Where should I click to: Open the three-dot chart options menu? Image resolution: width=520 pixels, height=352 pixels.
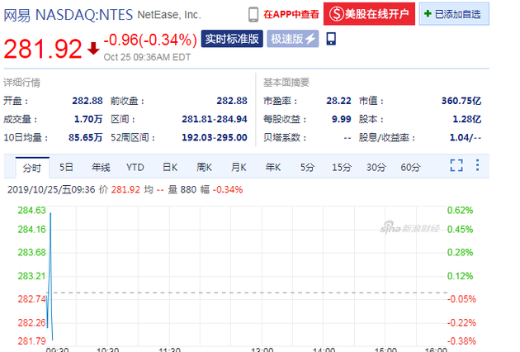(x=477, y=165)
